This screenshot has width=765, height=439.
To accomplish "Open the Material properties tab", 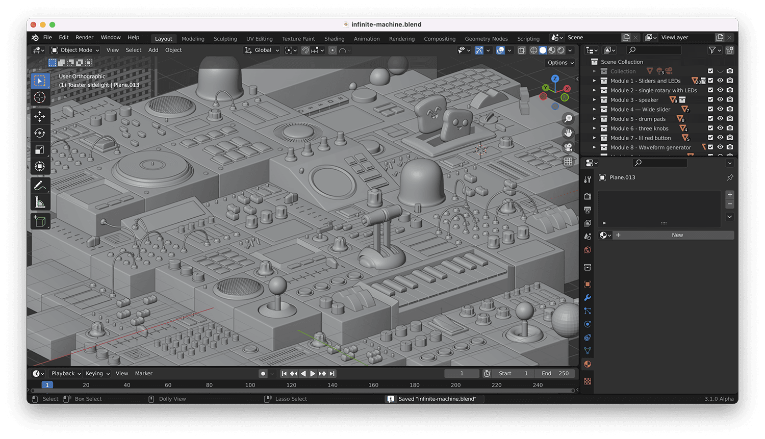I will pyautogui.click(x=587, y=364).
